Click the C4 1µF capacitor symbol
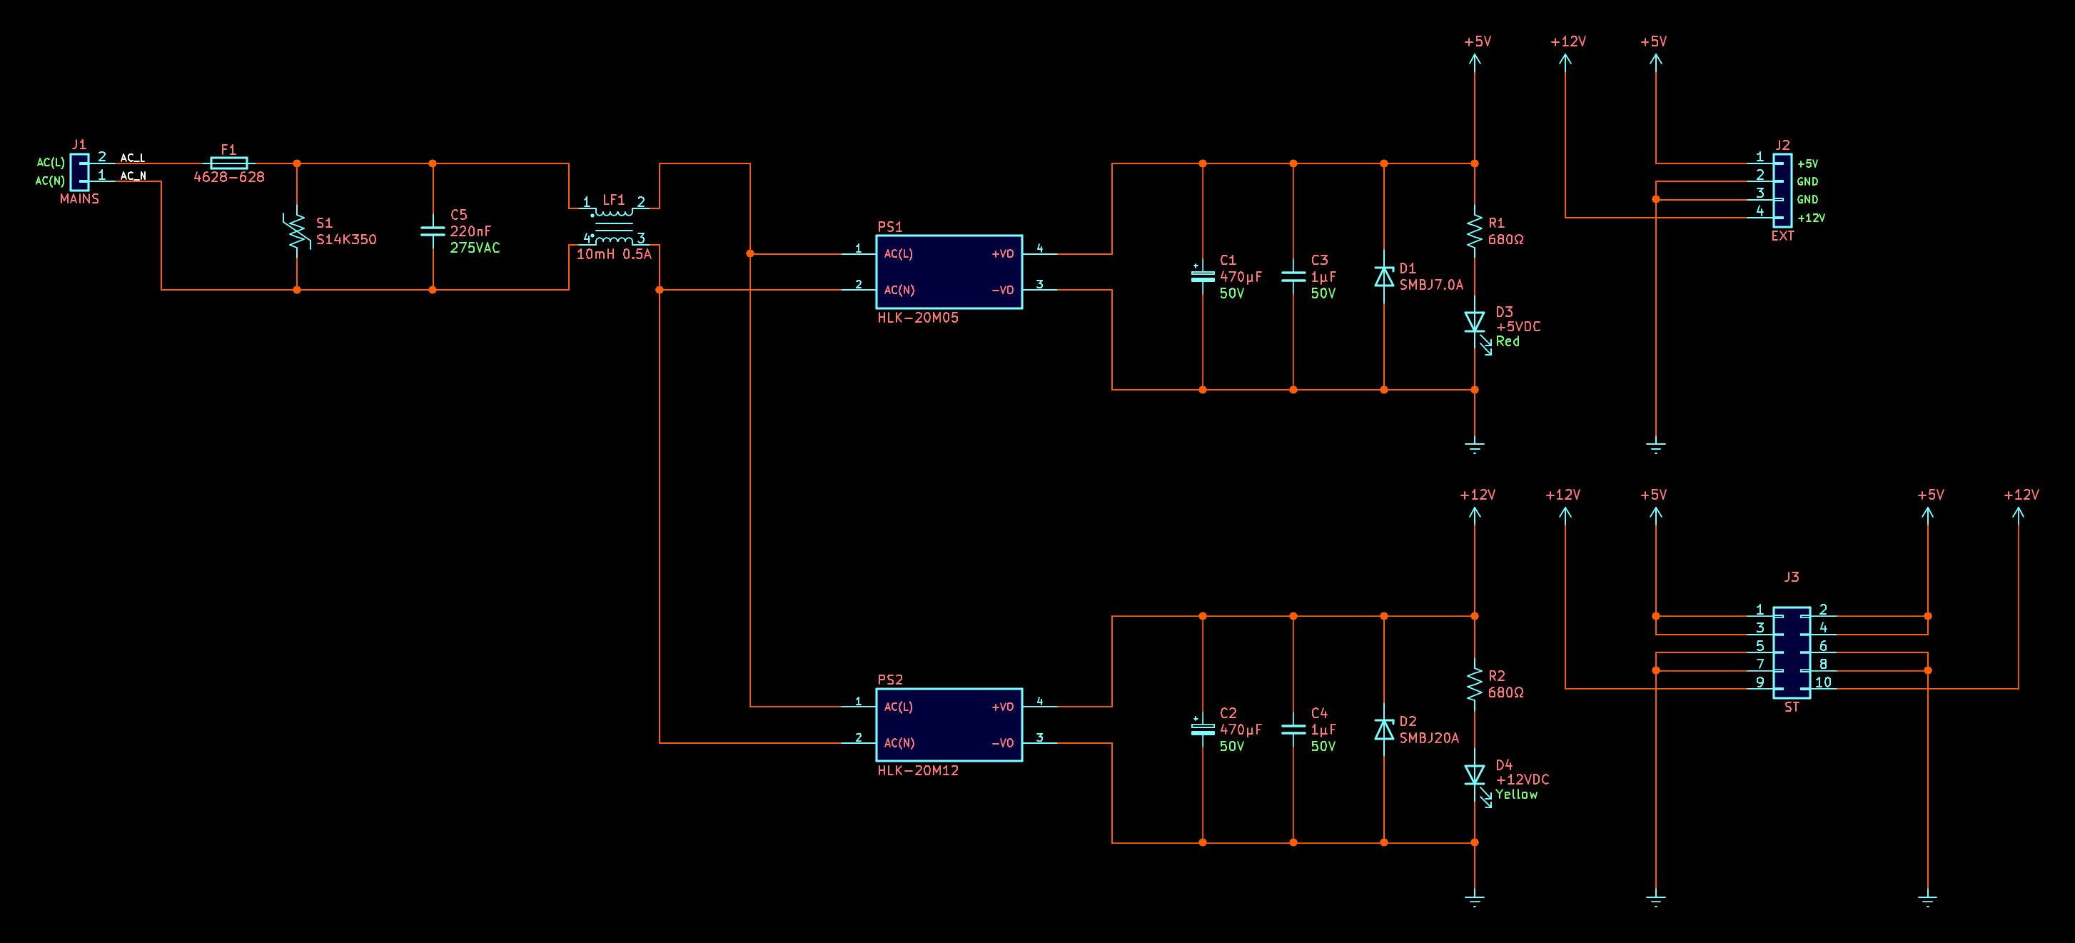Viewport: 2075px width, 943px height. pos(1293,729)
